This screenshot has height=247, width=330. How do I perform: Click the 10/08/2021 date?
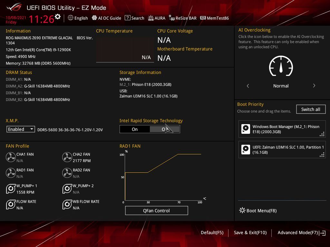coord(16,18)
